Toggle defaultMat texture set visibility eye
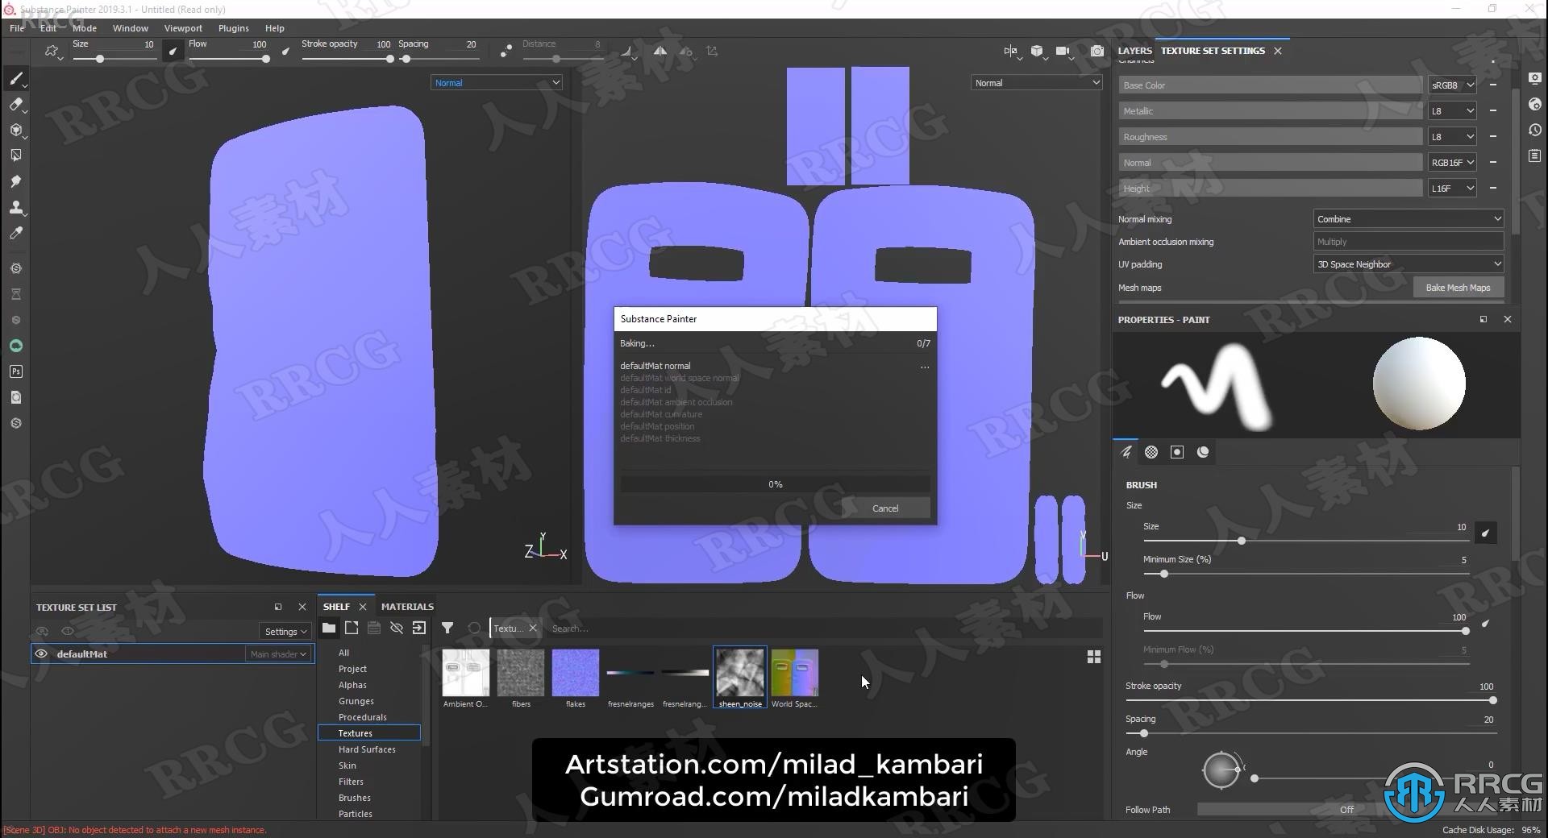Viewport: 1548px width, 838px height. click(41, 653)
